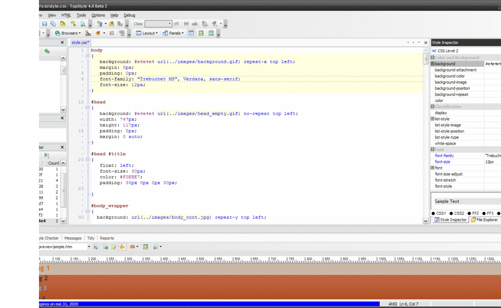Screen dimensions: 501x308
Task: Open the Debug menu
Action: 130,15
